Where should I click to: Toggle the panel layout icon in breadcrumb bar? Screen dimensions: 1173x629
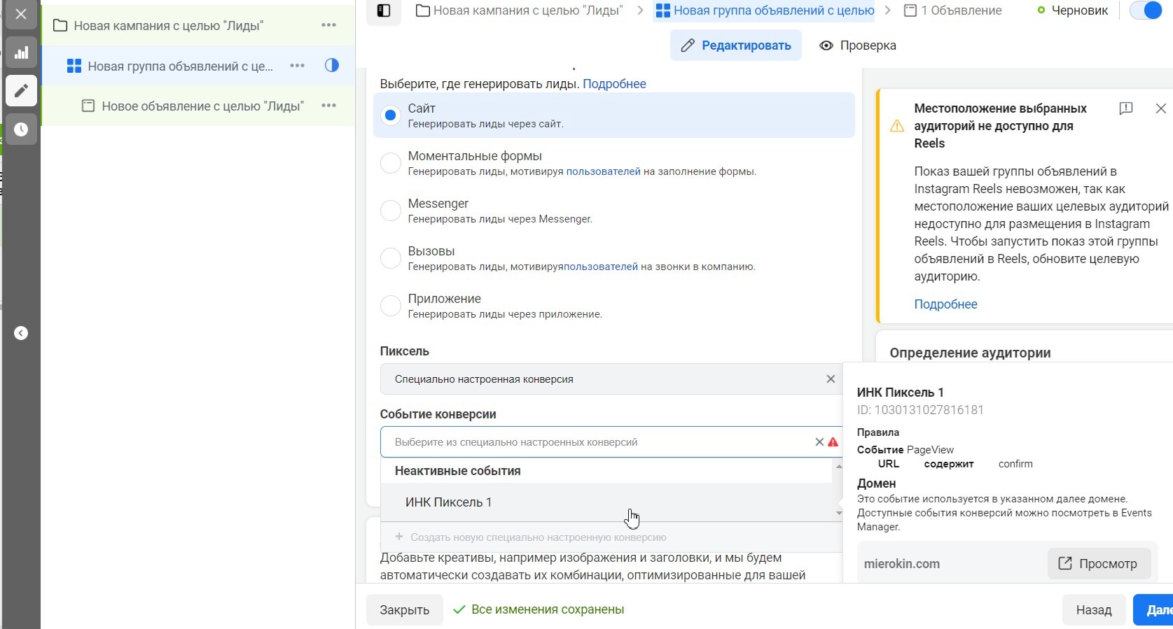click(384, 10)
